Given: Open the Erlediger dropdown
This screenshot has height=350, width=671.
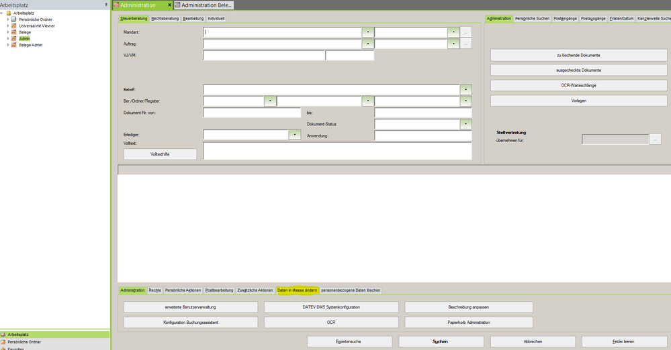Looking at the screenshot, I should tap(295, 135).
